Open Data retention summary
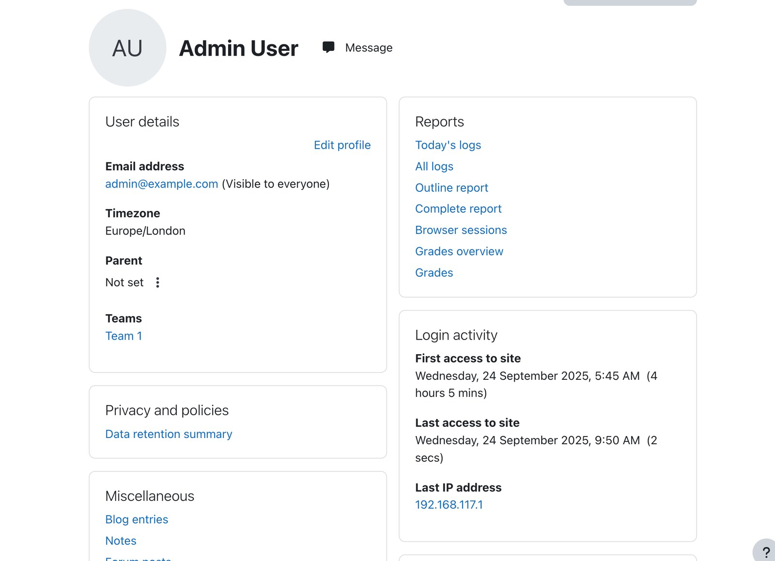The height and width of the screenshot is (561, 775). (x=169, y=434)
